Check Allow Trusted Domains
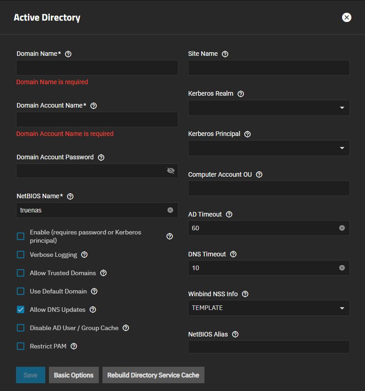Viewport: 365px width, 391px height. point(21,273)
